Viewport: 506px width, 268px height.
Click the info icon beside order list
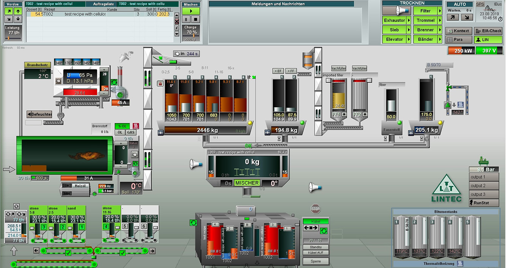coord(177,27)
